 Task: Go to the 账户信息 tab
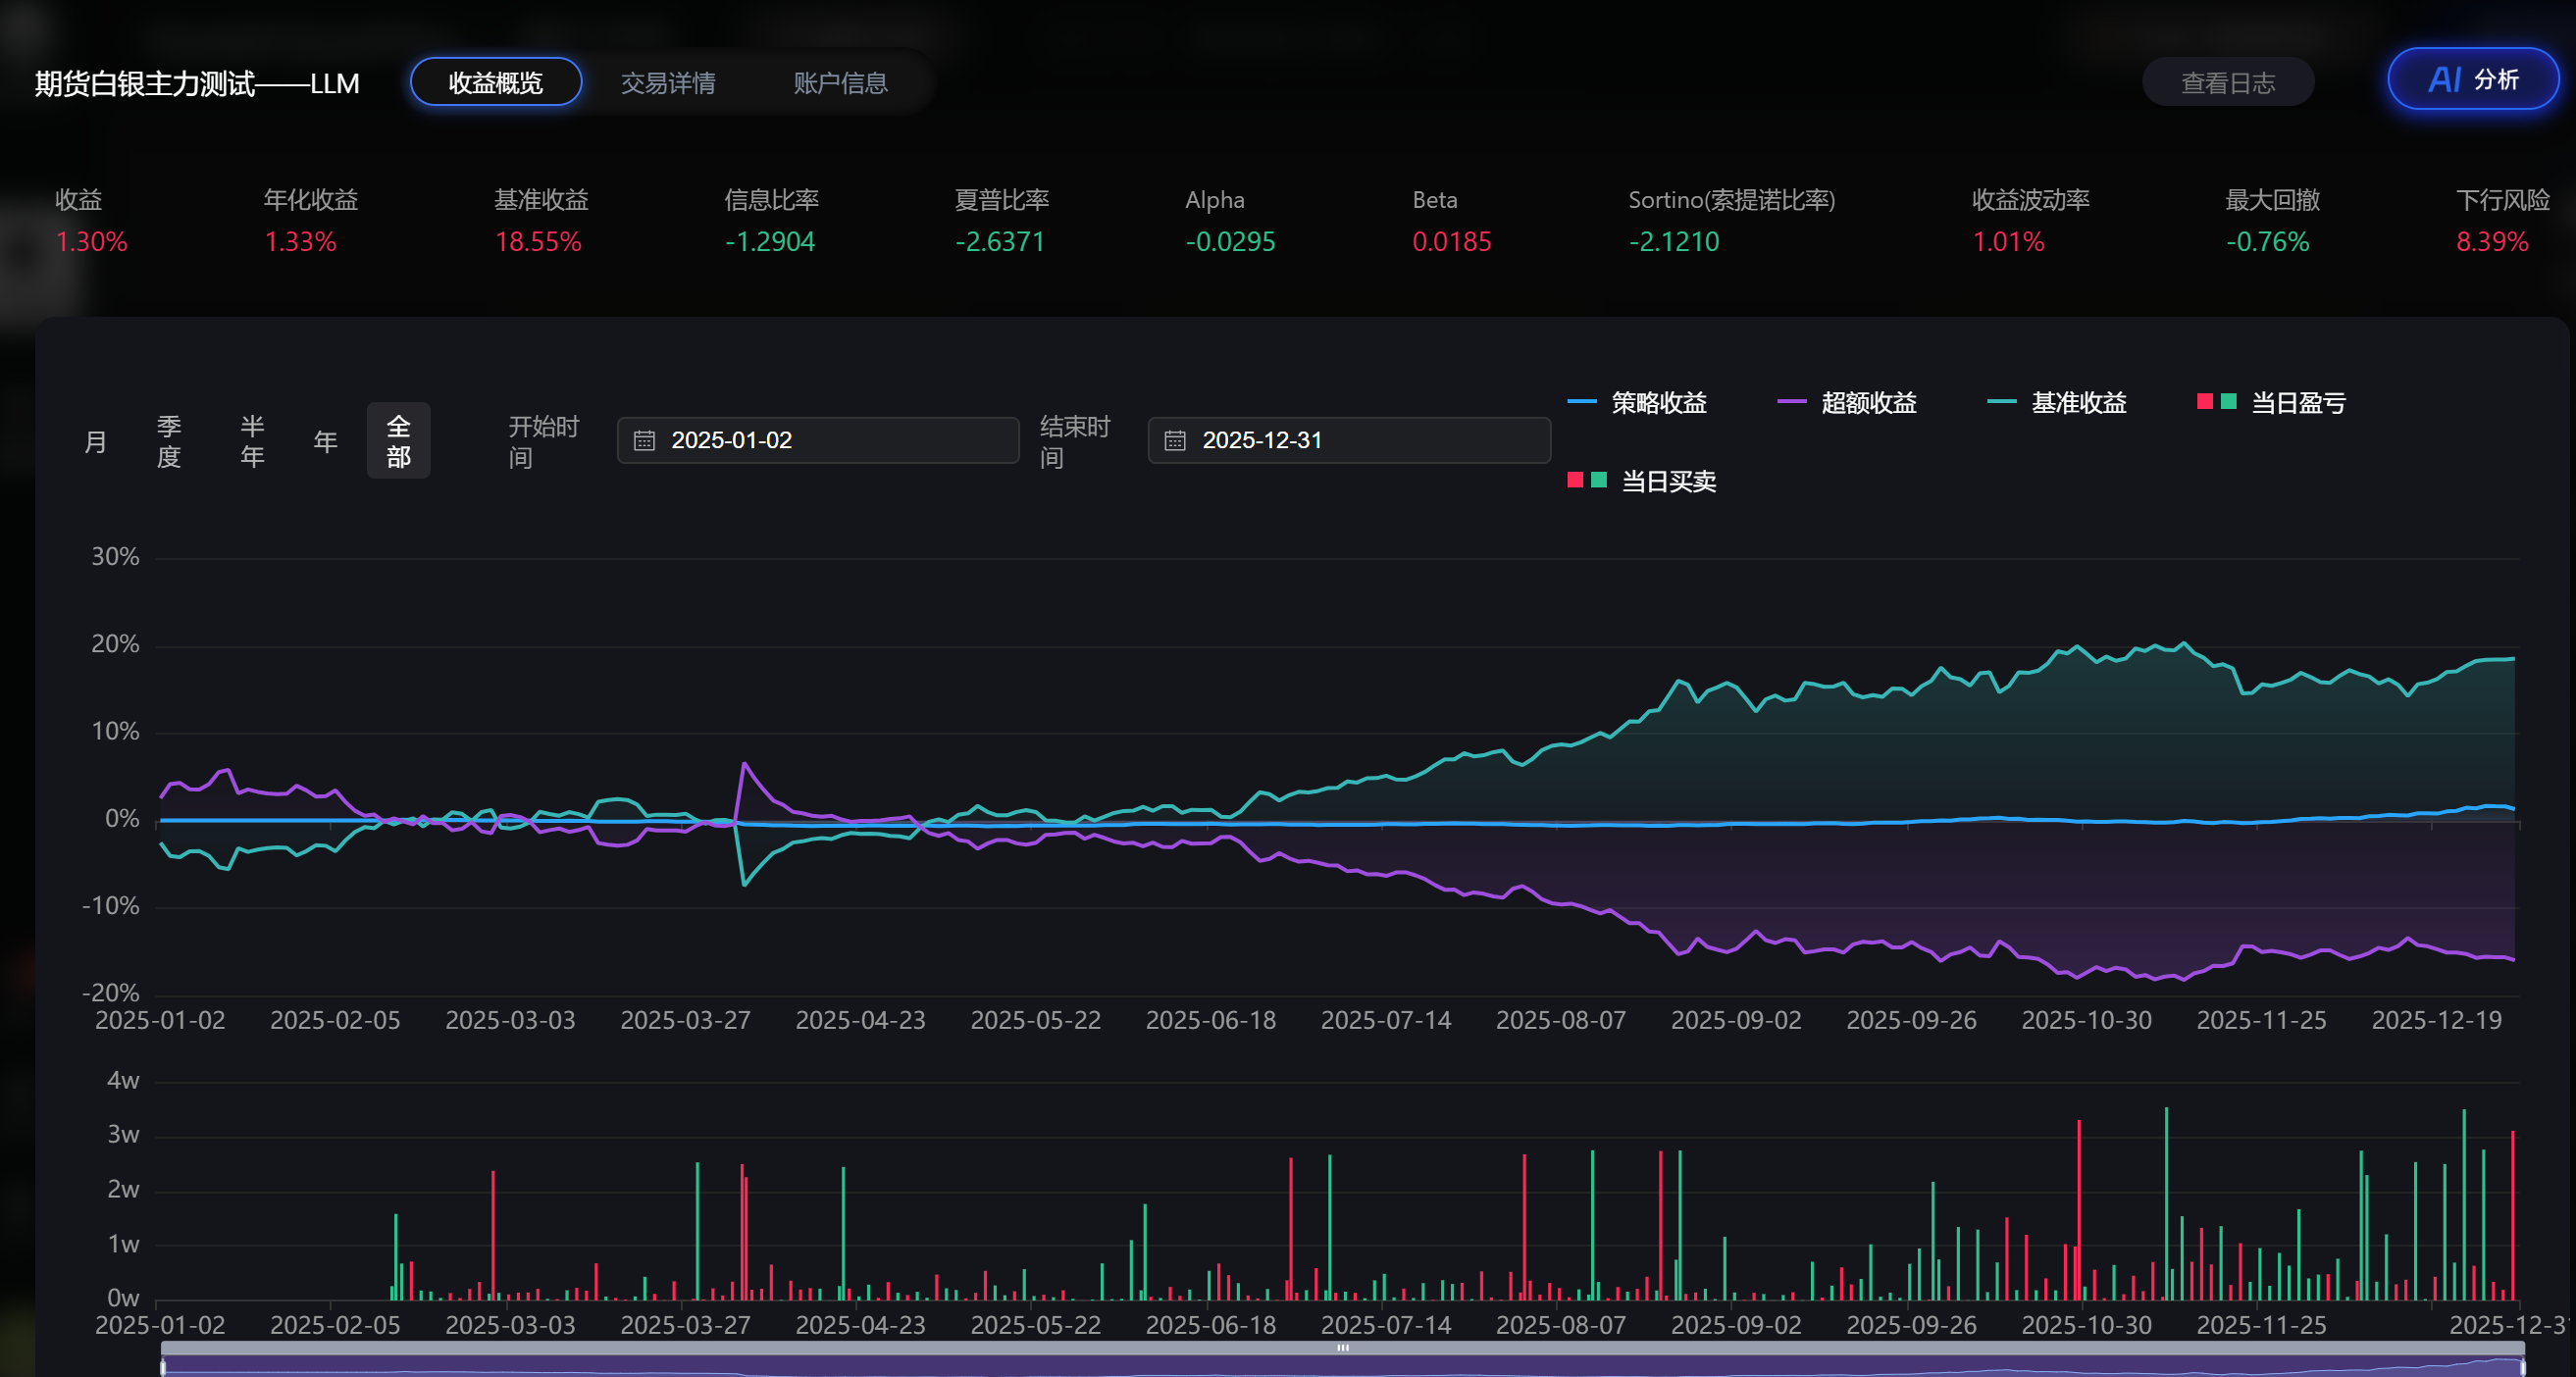tap(841, 82)
